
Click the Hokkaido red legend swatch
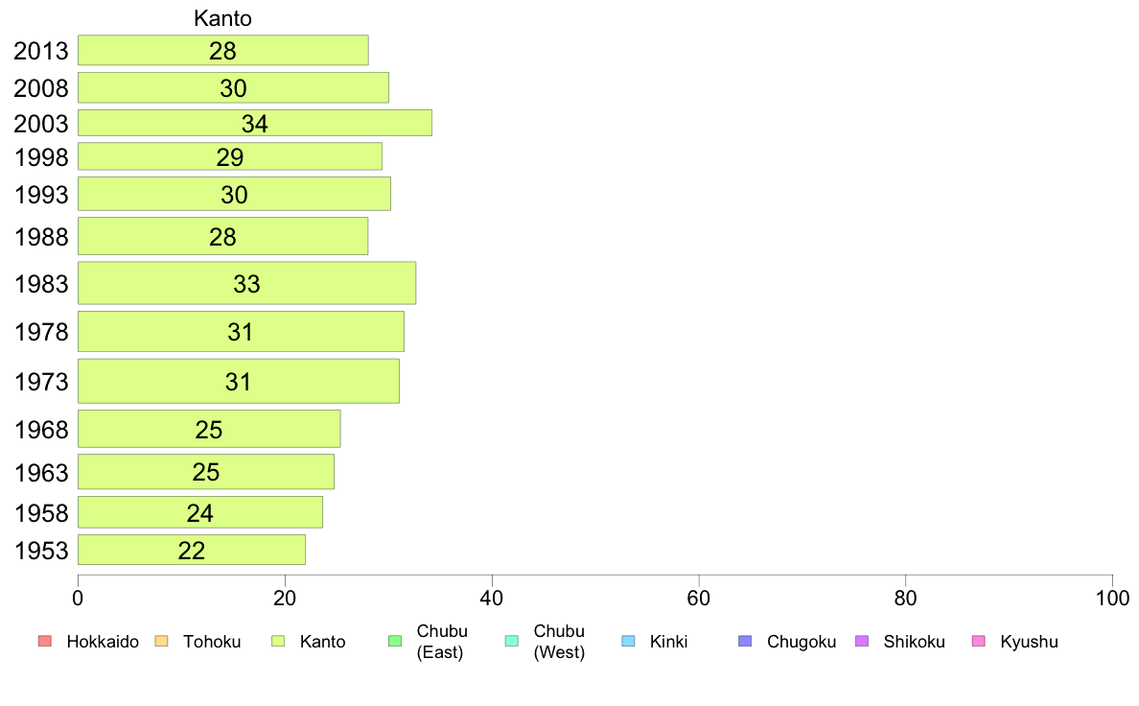pyautogui.click(x=45, y=641)
